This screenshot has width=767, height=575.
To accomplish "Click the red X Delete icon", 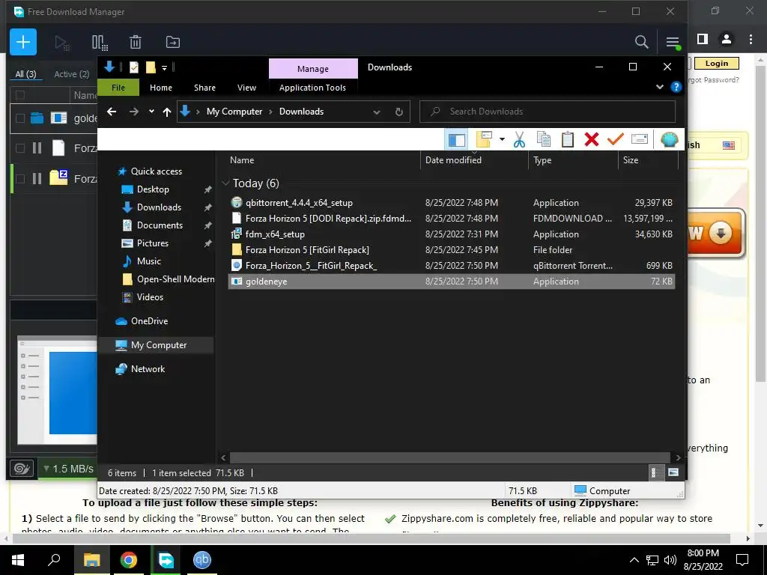I will click(x=592, y=140).
